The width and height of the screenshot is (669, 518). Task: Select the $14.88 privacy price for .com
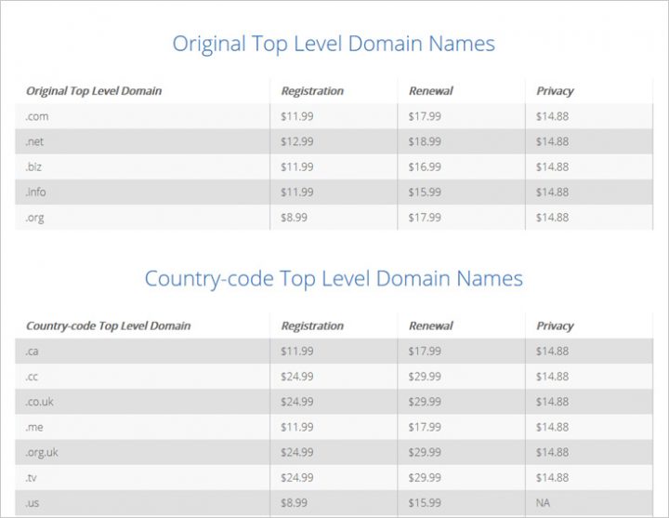[x=552, y=116]
